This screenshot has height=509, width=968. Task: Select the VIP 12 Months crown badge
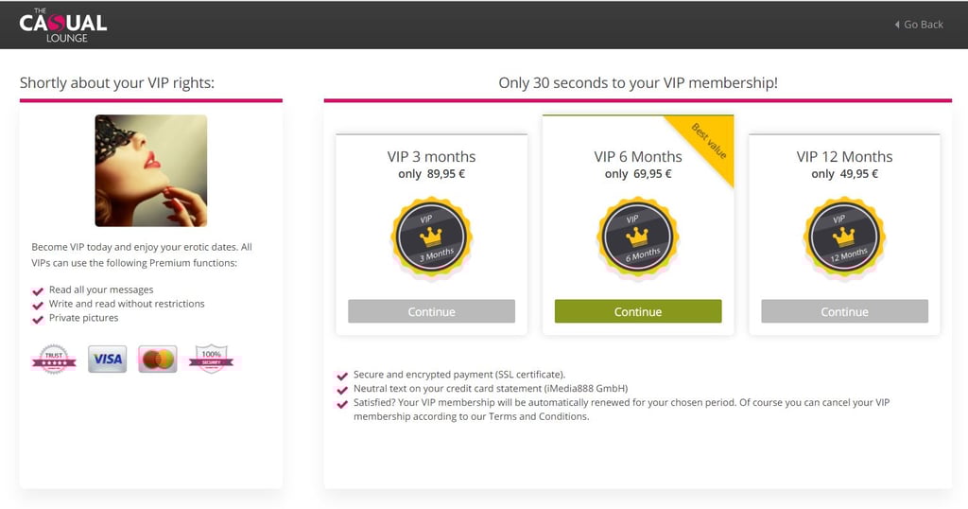[x=844, y=237]
